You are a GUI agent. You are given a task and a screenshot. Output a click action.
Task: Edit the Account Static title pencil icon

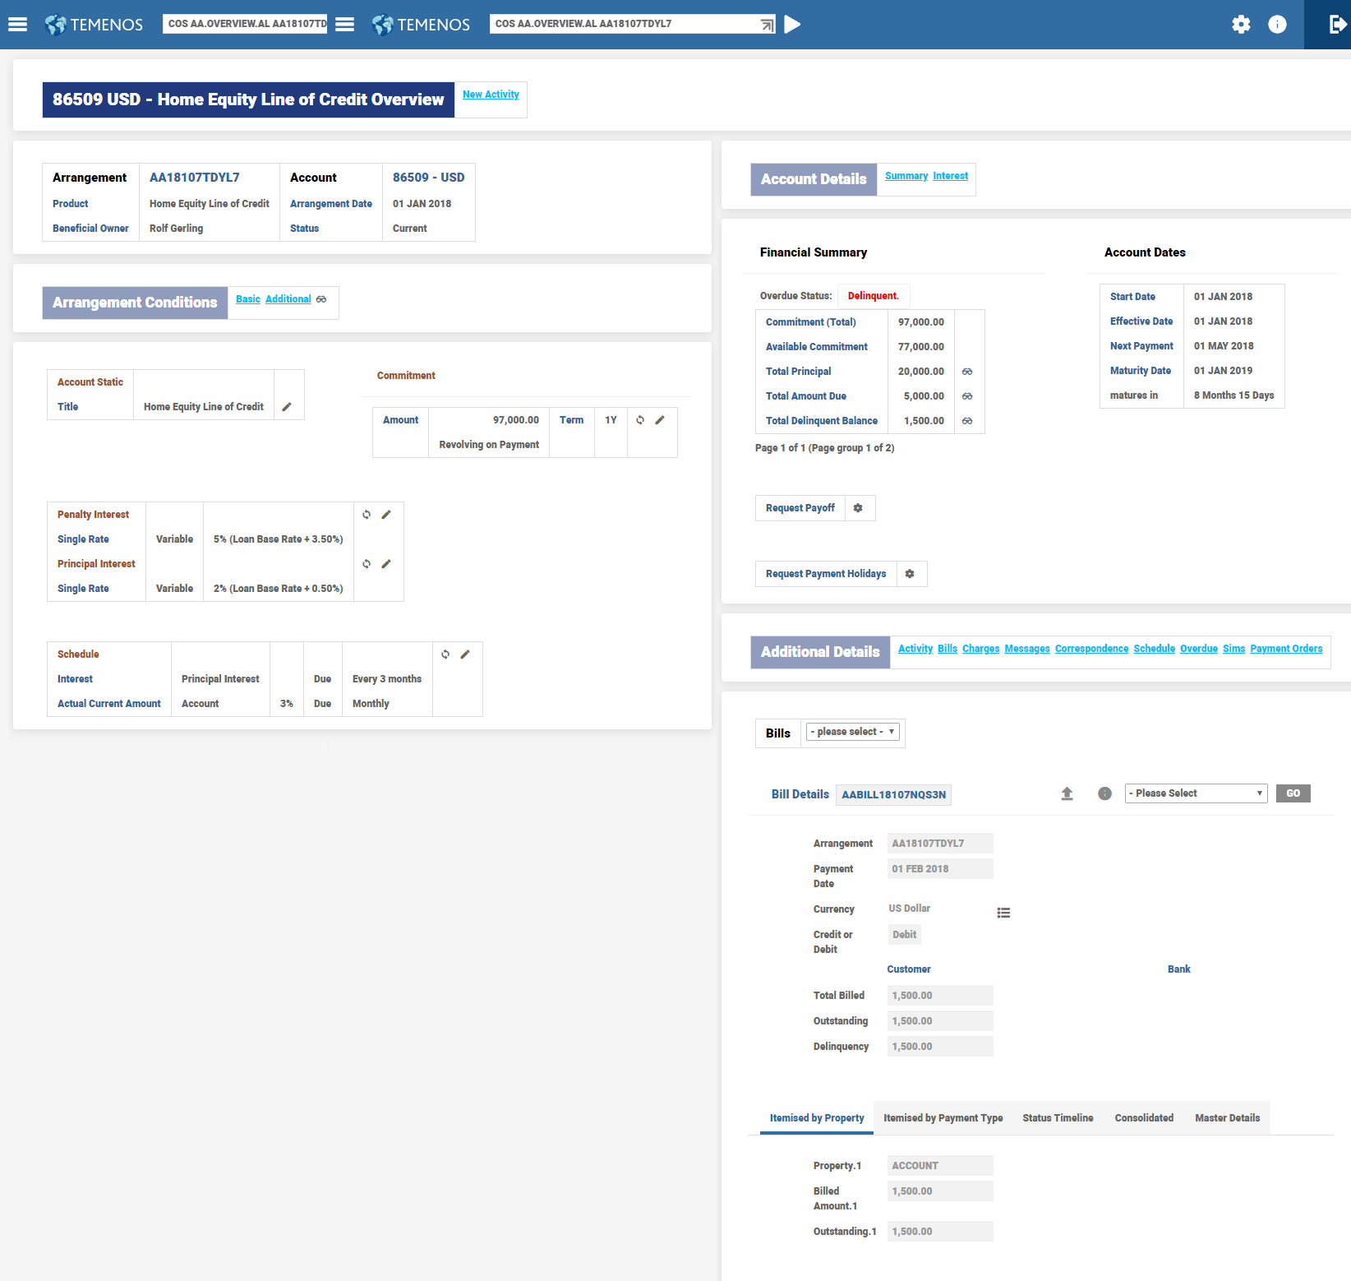(287, 407)
